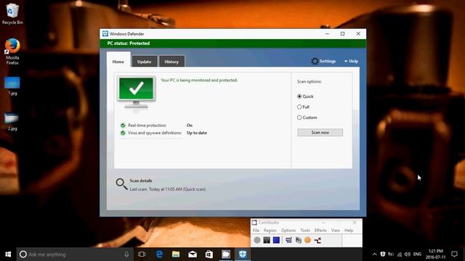
Task: Click the CamStudio orange sun icon
Action: (x=308, y=240)
